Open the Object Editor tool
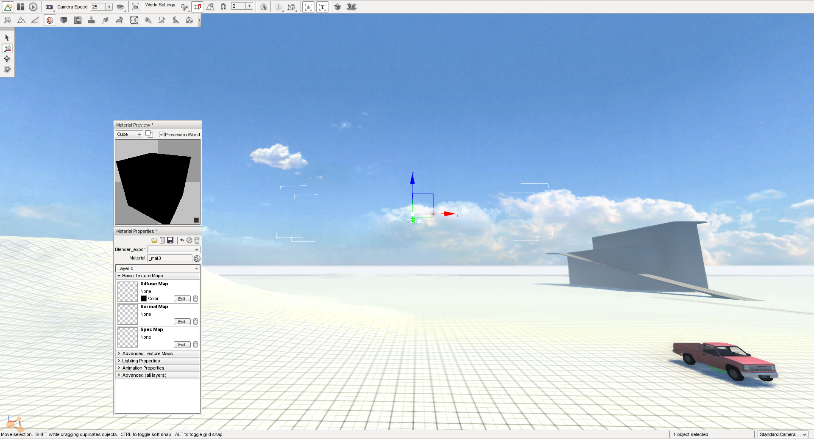Viewport: 814px width, 439px height. (8, 20)
